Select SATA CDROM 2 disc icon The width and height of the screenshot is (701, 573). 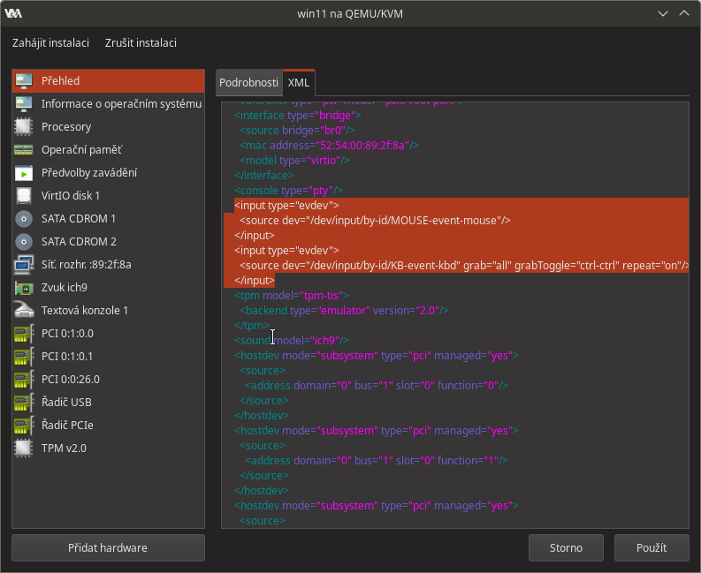[24, 242]
